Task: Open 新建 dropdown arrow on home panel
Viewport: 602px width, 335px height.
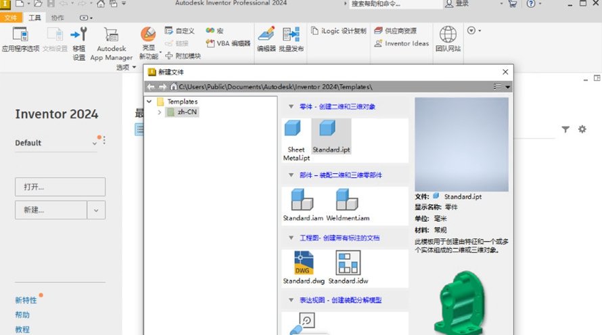Action: (x=96, y=210)
